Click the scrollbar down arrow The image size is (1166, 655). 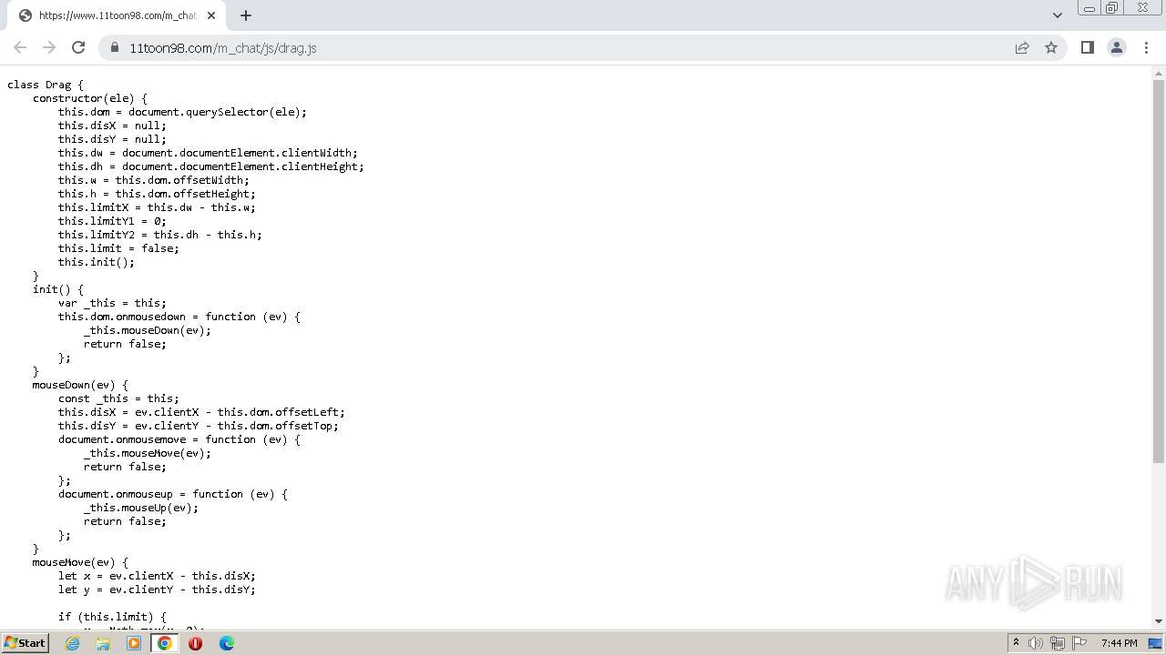pyautogui.click(x=1159, y=621)
